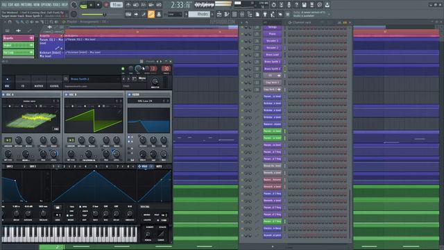Screen dimensions: 444x250
Task: Click the typing keyboard icon in toolbar
Action: [x=128, y=14]
